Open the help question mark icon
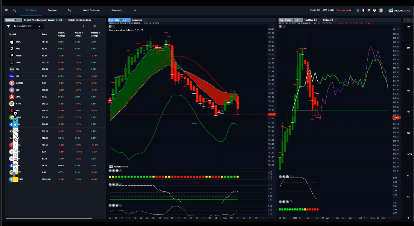The image size is (414, 226). coord(374,10)
